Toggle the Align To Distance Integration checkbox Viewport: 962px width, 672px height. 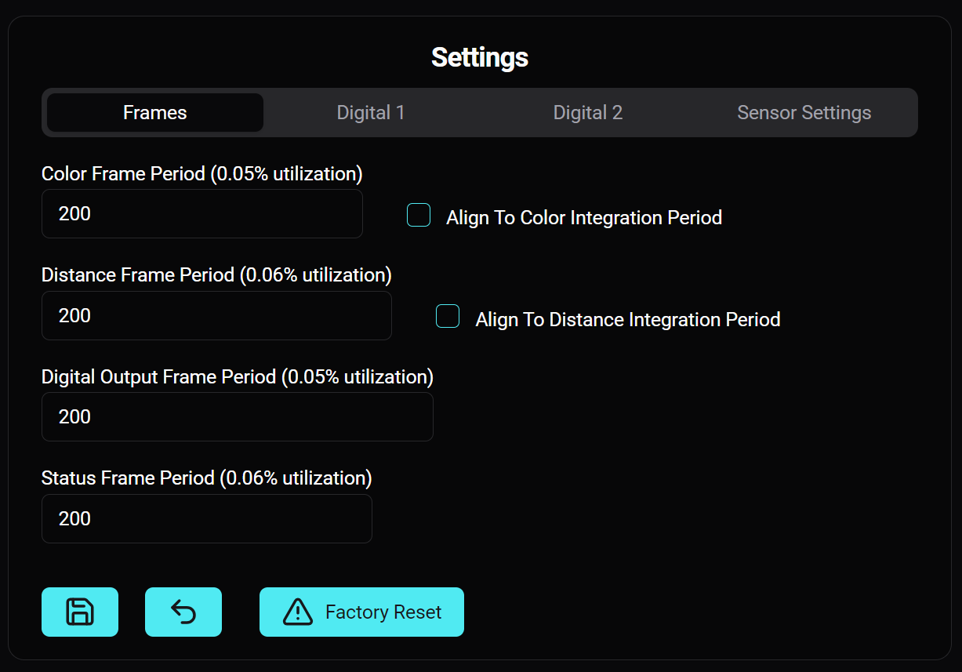pos(448,316)
